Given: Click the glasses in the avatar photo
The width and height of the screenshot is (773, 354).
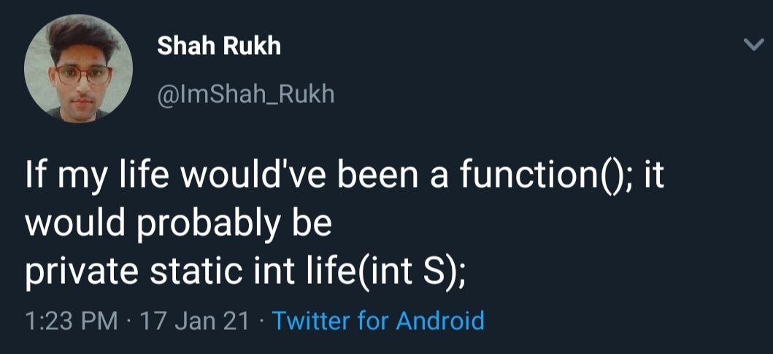Looking at the screenshot, I should point(81,74).
